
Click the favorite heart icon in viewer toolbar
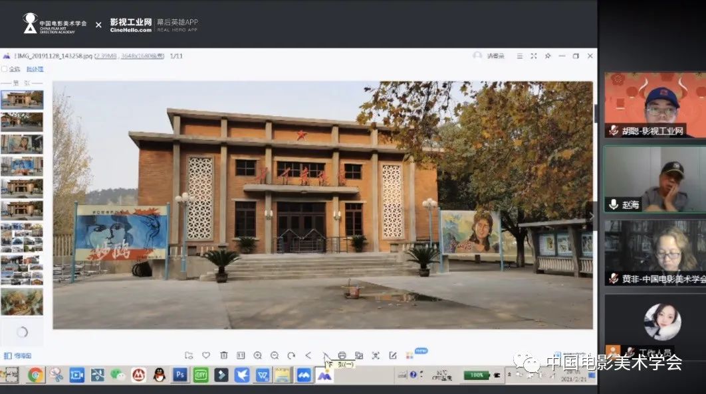point(206,356)
